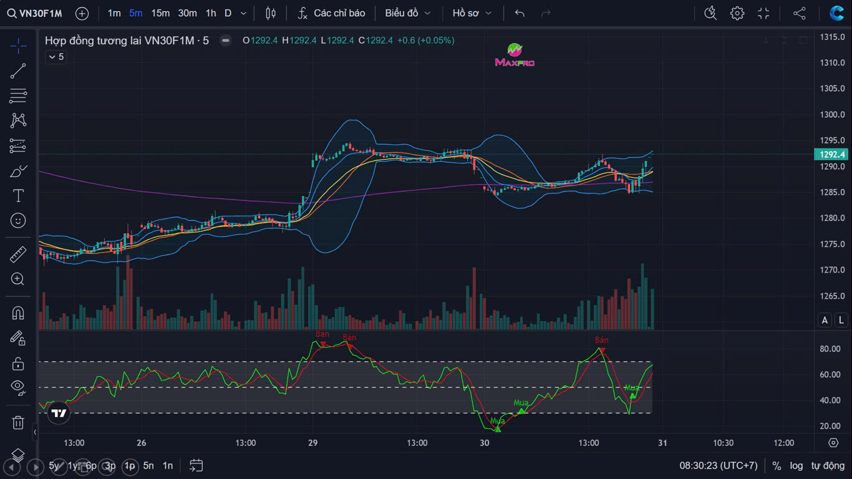
Task: Toggle log scale on price axis
Action: coord(796,465)
